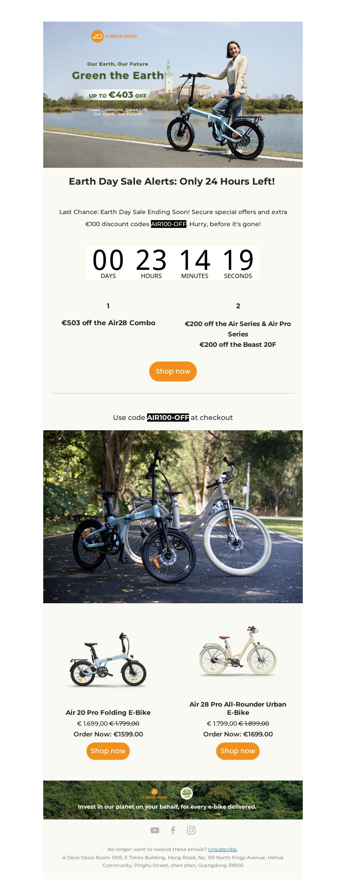Open the Facebook social icon
The height and width of the screenshot is (896, 346).
(x=173, y=830)
